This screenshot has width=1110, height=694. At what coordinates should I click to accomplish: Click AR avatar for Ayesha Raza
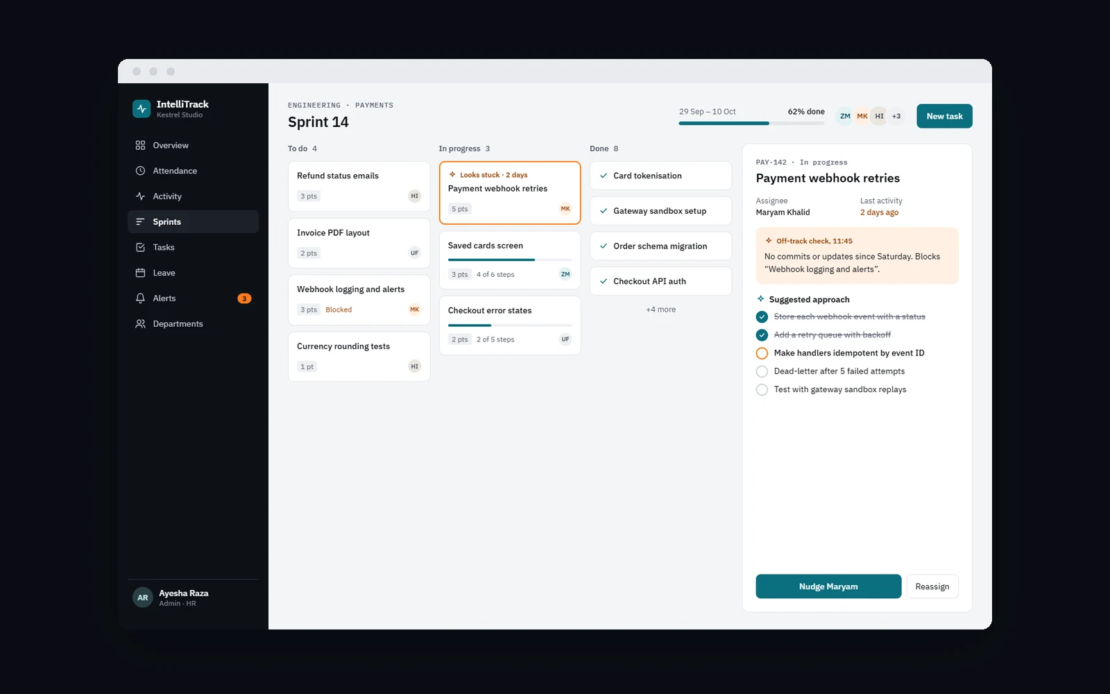pyautogui.click(x=143, y=598)
